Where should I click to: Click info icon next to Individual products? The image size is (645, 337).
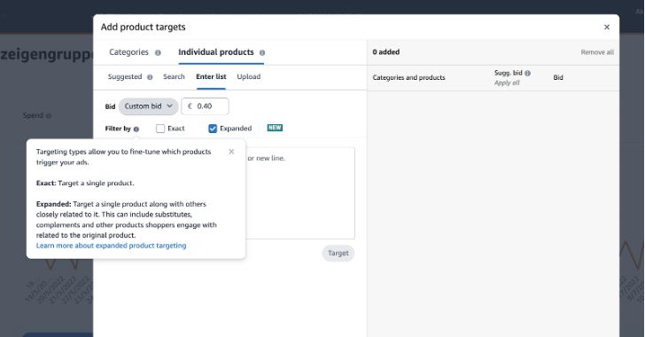click(262, 52)
